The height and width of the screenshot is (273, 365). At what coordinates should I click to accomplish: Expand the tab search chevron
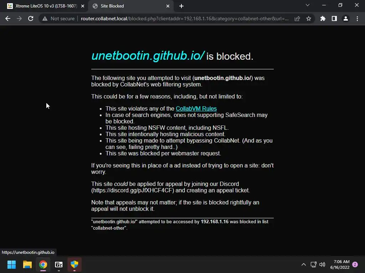[x=308, y=5]
